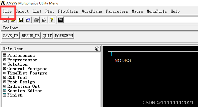Click the printer Image Capture icon
The image size is (198, 107).
[36, 20]
